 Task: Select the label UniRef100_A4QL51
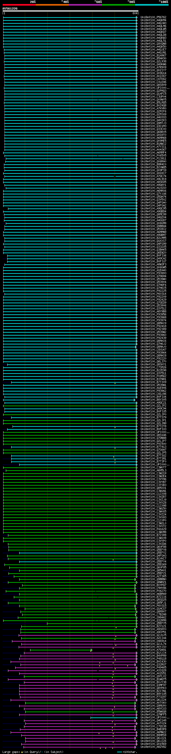click(153, 41)
